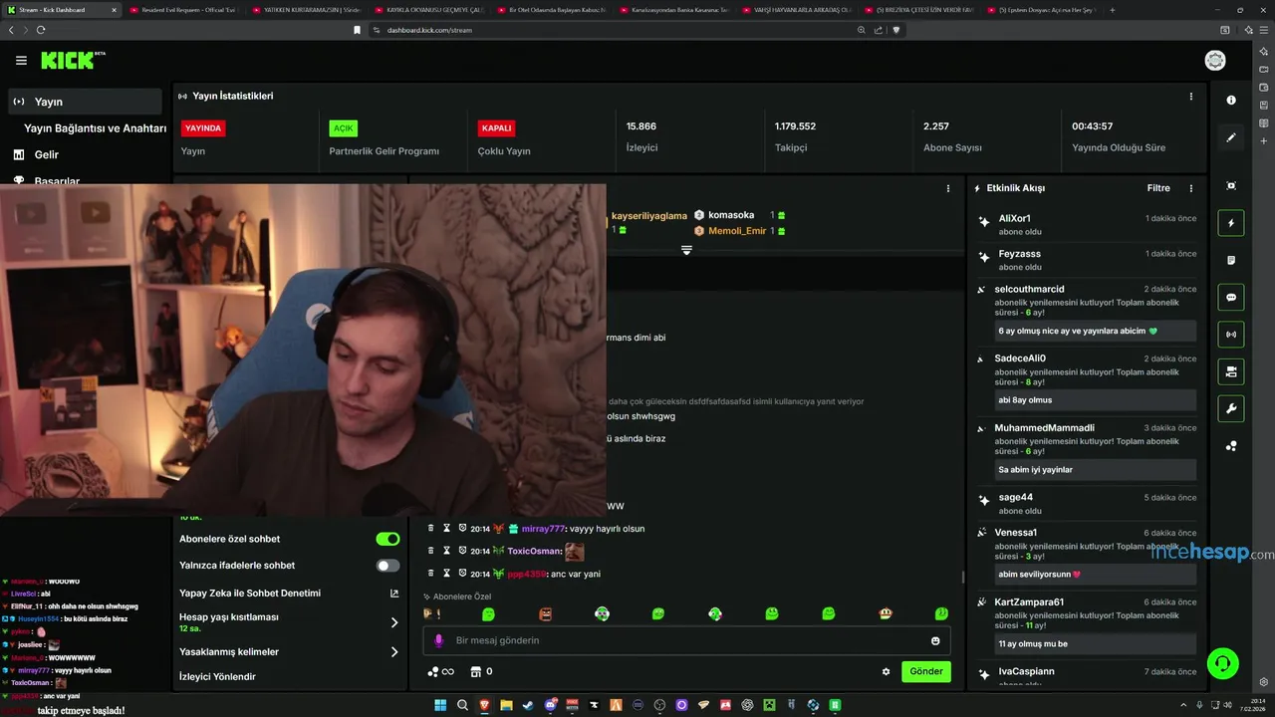Image resolution: width=1275 pixels, height=717 pixels.
Task: Open the Yayın sidebar menu item
Action: point(85,102)
